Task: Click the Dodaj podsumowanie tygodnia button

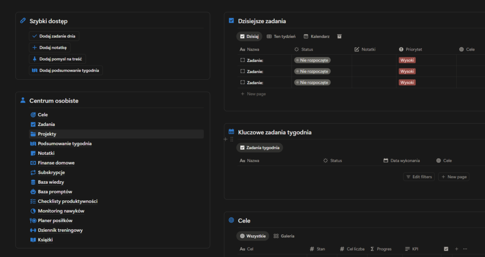Action: [x=66, y=70]
